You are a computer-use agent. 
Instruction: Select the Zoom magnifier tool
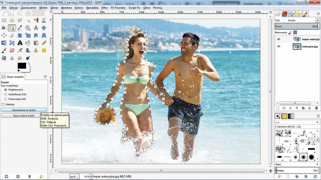point(28,28)
